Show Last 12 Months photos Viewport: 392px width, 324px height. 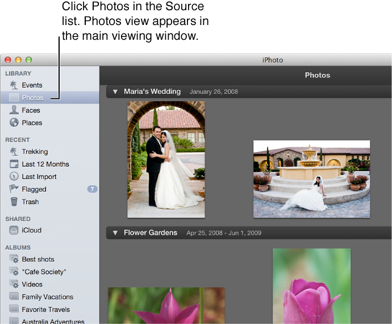click(50, 164)
